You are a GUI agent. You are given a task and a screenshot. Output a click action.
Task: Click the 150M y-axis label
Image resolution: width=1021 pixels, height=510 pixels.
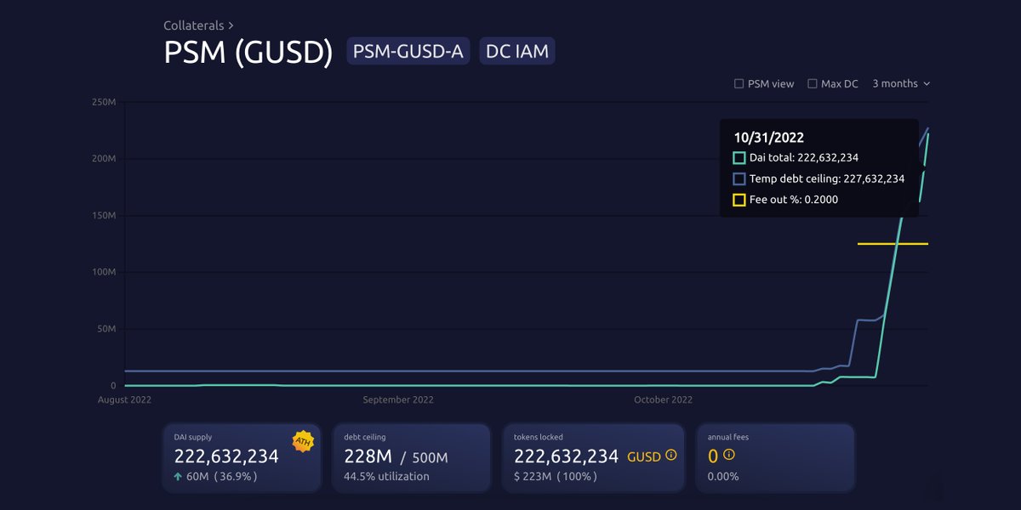(x=103, y=216)
